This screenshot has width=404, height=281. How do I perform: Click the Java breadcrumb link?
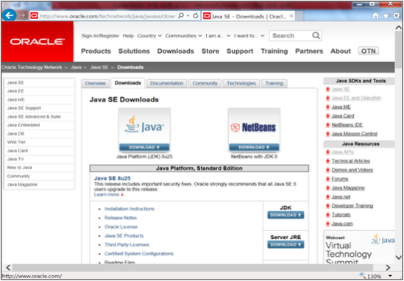pos(76,68)
